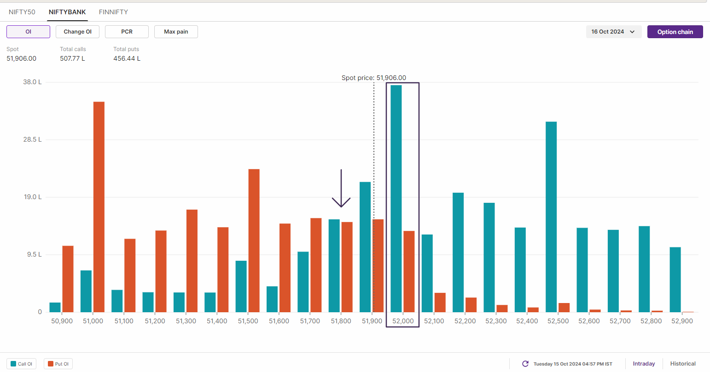Open the 16 Oct 2024 expiry dropdown
Screen dimensions: 710x372
pos(614,32)
